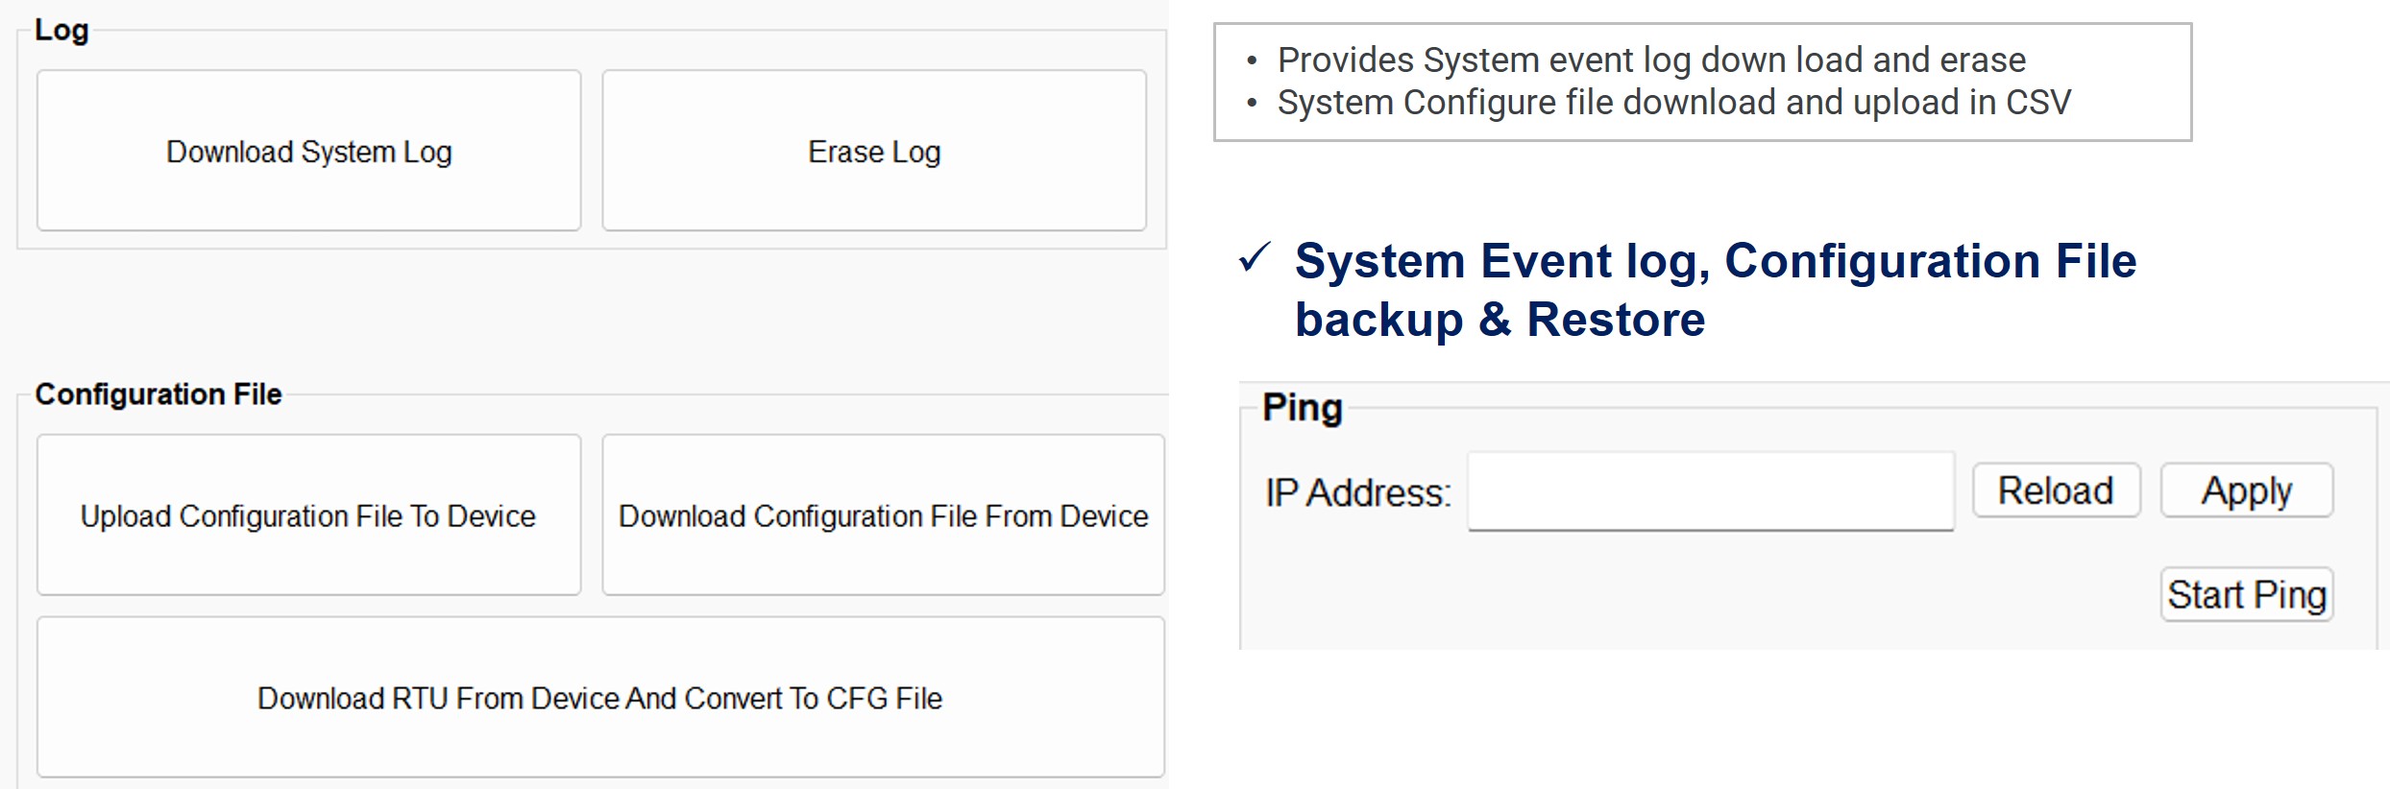
Task: Choose Download Configuration File From Device
Action: pos(883,514)
